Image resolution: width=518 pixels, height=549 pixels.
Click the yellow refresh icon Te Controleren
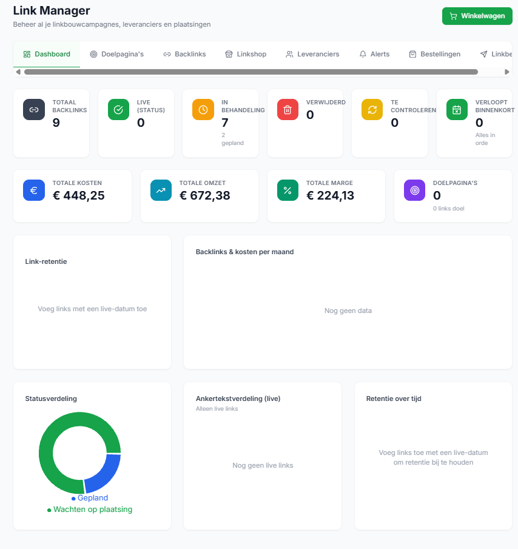pyautogui.click(x=372, y=110)
